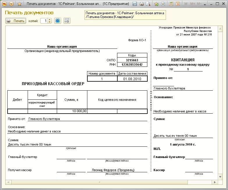Minimize the Печать документов window
Image resolution: width=228 pixels, height=190 pixels.
click(x=211, y=4)
